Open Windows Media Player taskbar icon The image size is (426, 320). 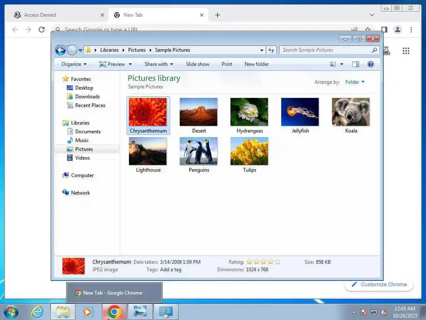(x=88, y=312)
